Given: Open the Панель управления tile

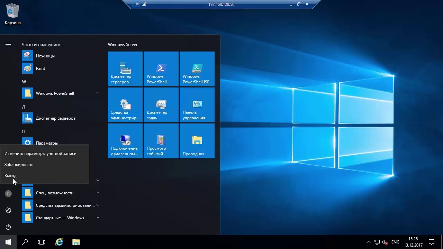Looking at the screenshot, I should point(197,104).
